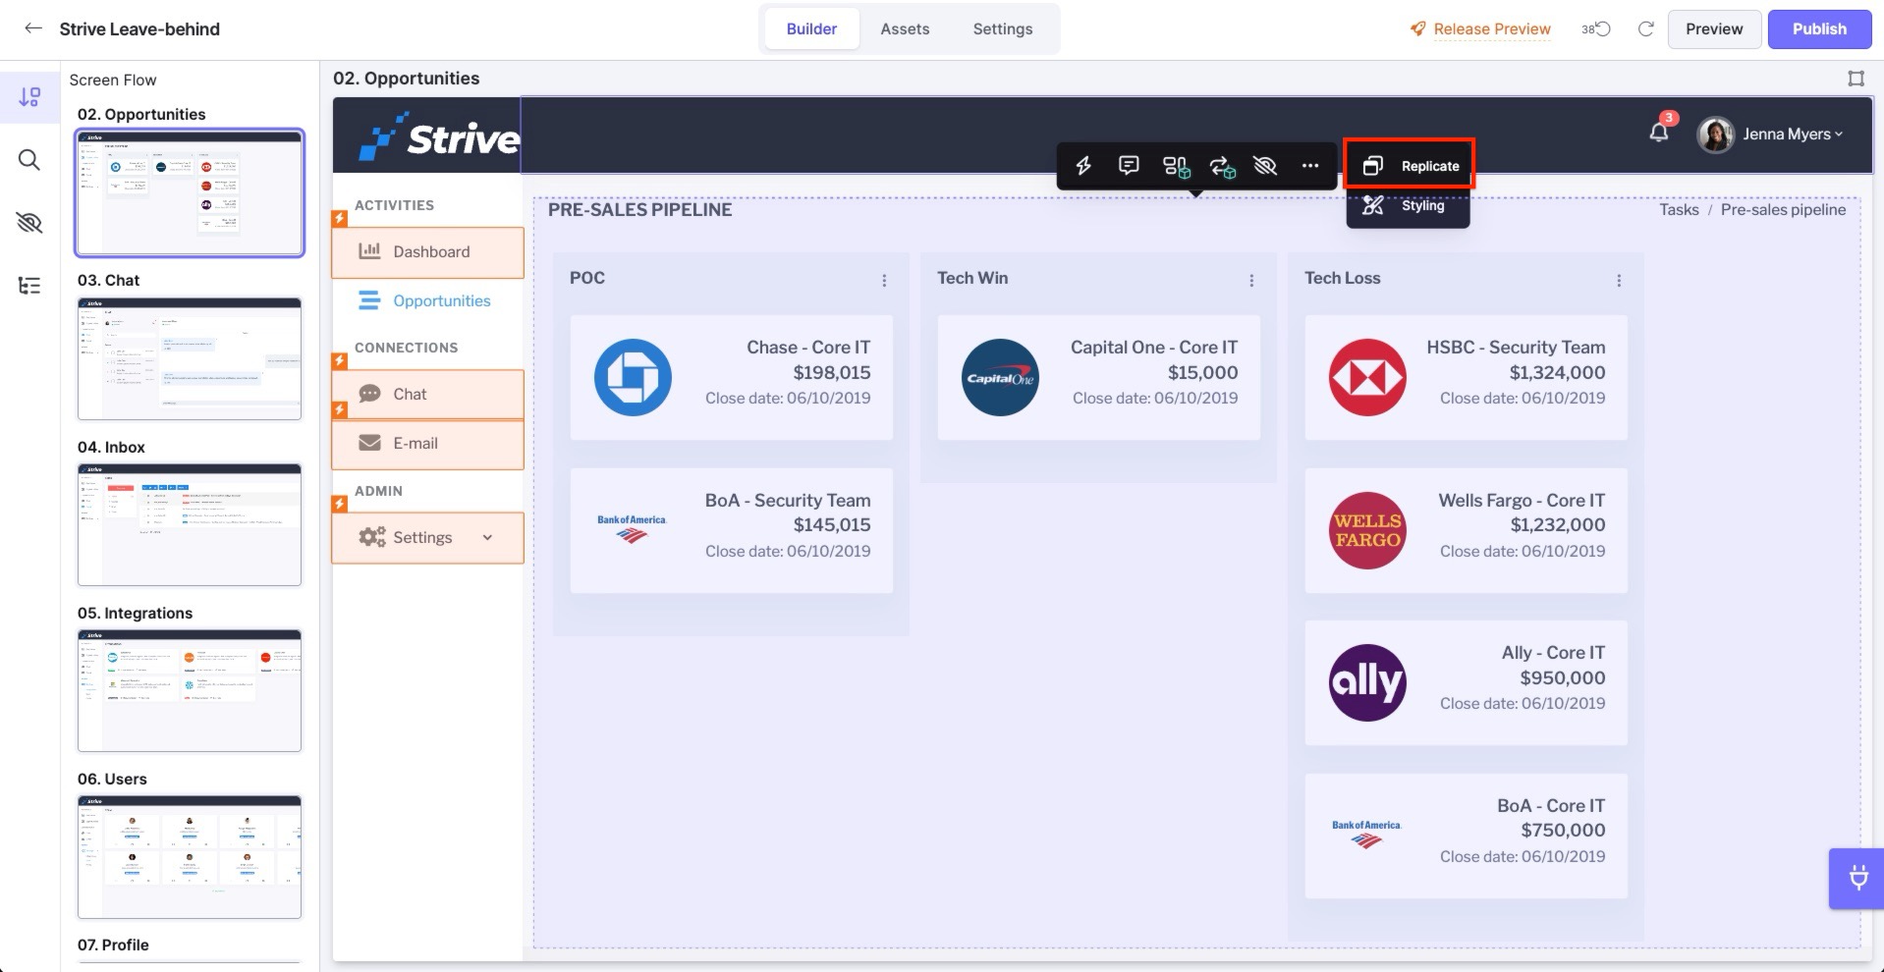
Task: Choose Styling from the context menu
Action: coord(1409,206)
